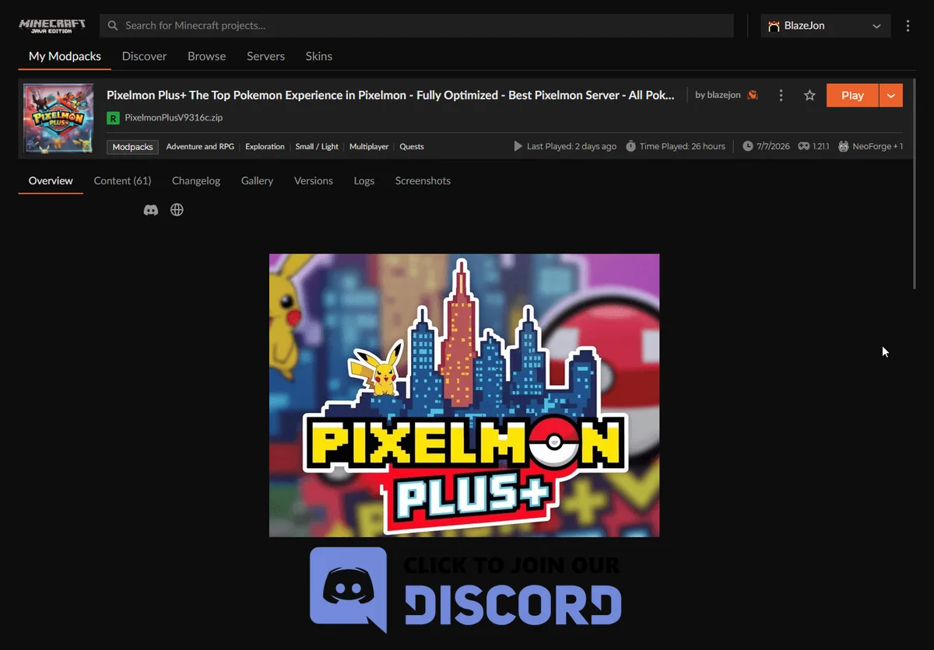Click the Last Played: 2 days ago text
Screen dimensions: 934x650
571,146
